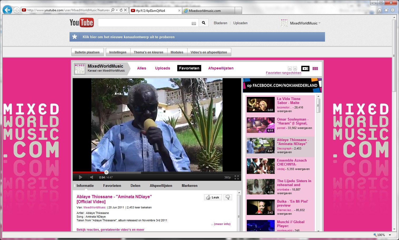The height and width of the screenshot is (240, 399).
Task: Open the Favorieten tab below video
Action: (x=112, y=186)
